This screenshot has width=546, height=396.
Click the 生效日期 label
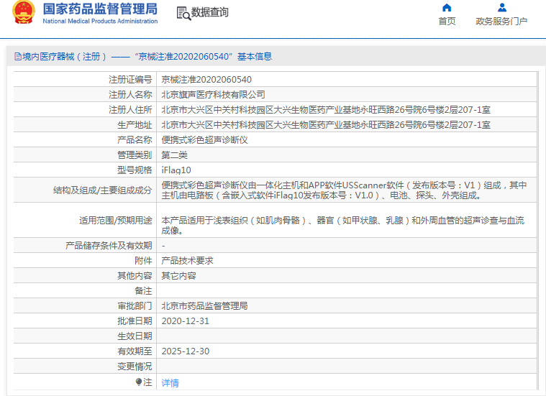point(135,336)
